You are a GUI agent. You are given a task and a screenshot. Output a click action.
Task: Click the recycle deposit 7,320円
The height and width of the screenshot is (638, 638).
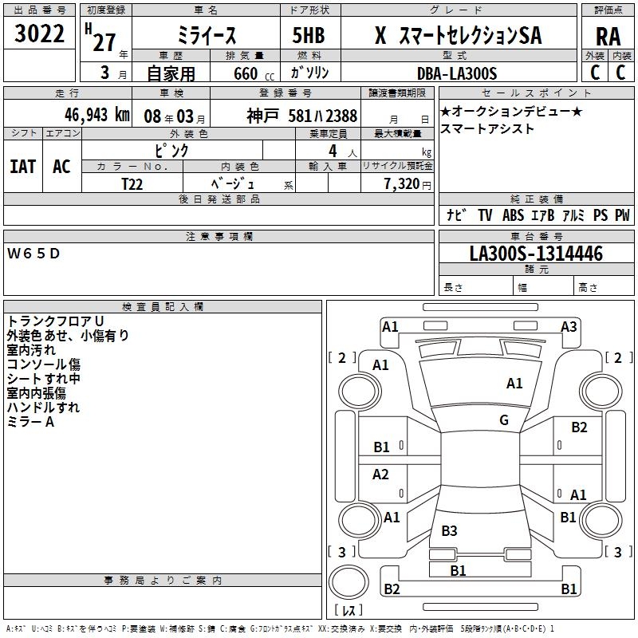(x=408, y=184)
